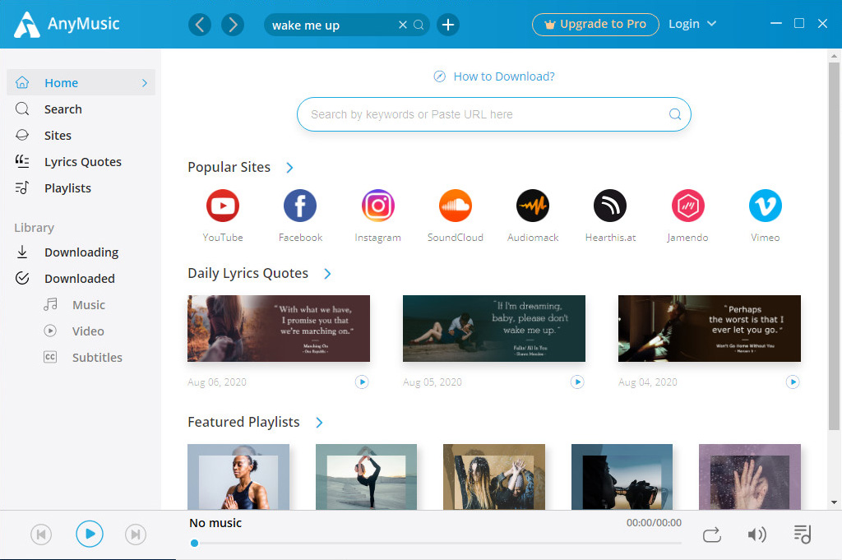Open the 'ever let you go' quote card
This screenshot has height=560, width=842.
(x=710, y=329)
